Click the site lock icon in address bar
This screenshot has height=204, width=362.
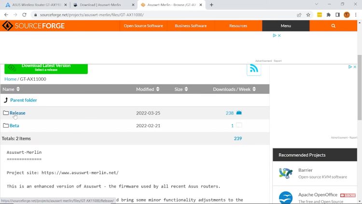point(35,15)
